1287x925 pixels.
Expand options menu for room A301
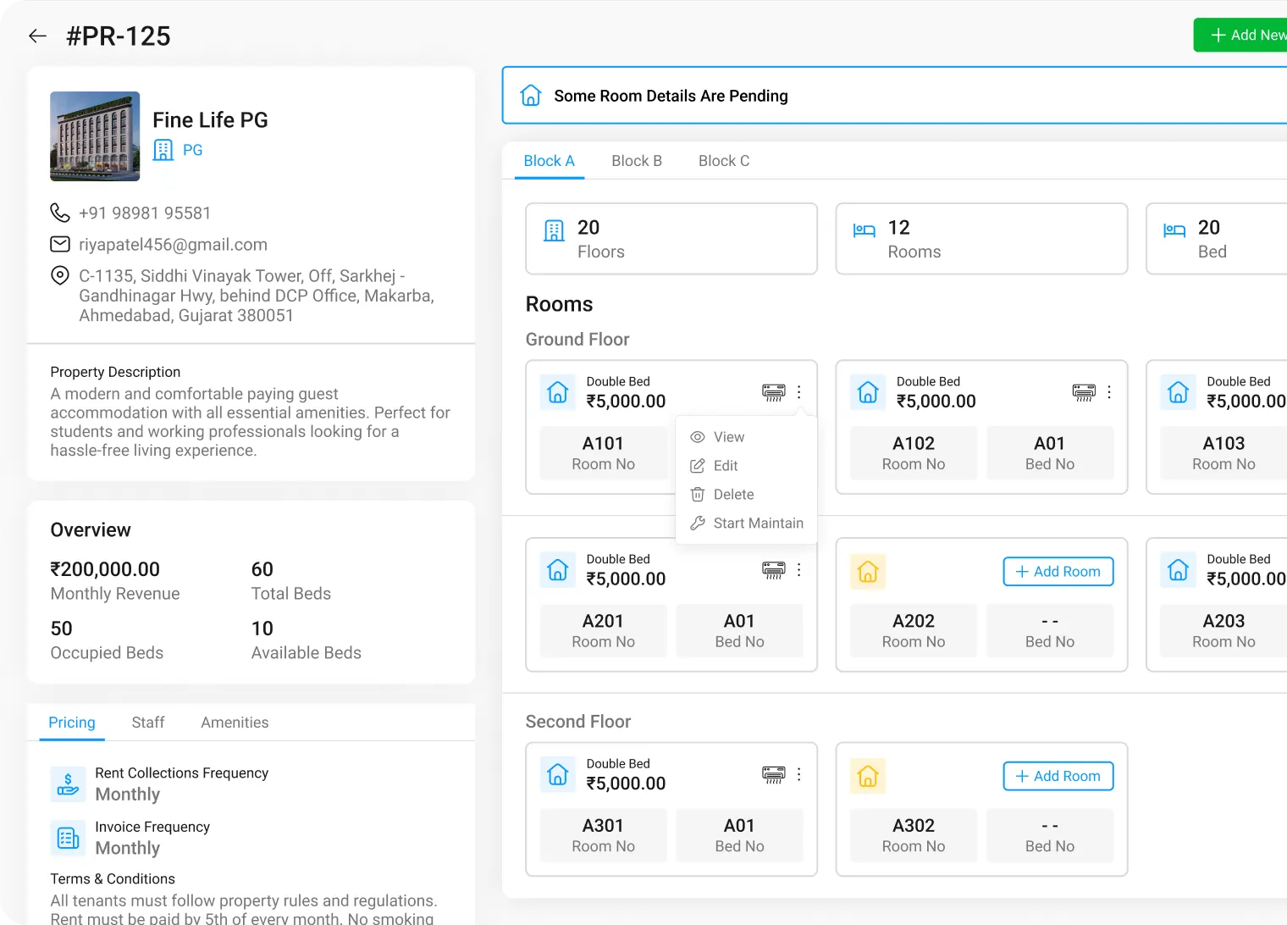pyautogui.click(x=798, y=774)
